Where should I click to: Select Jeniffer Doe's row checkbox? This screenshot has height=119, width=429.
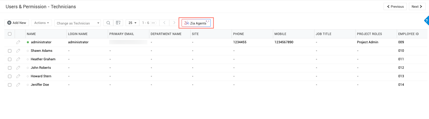coord(10,85)
